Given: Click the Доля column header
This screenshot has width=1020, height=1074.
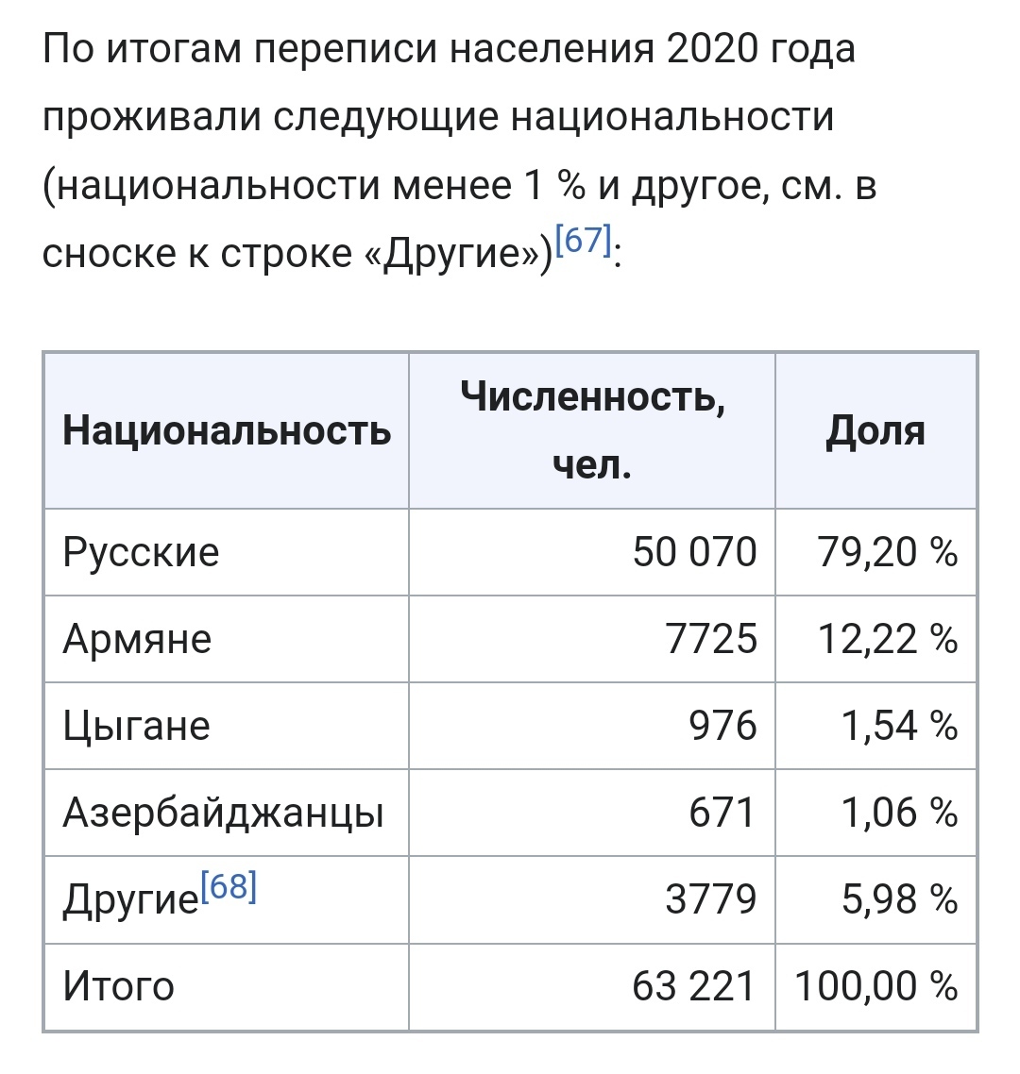Looking at the screenshot, I should click(875, 431).
